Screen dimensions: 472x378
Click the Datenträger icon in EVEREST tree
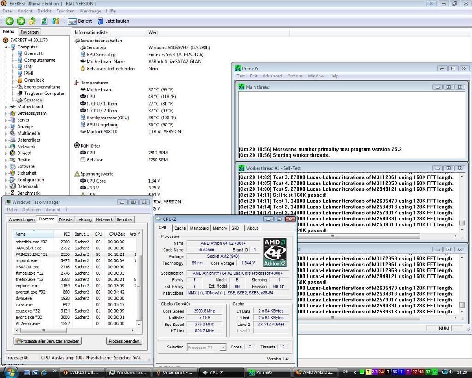12,140
